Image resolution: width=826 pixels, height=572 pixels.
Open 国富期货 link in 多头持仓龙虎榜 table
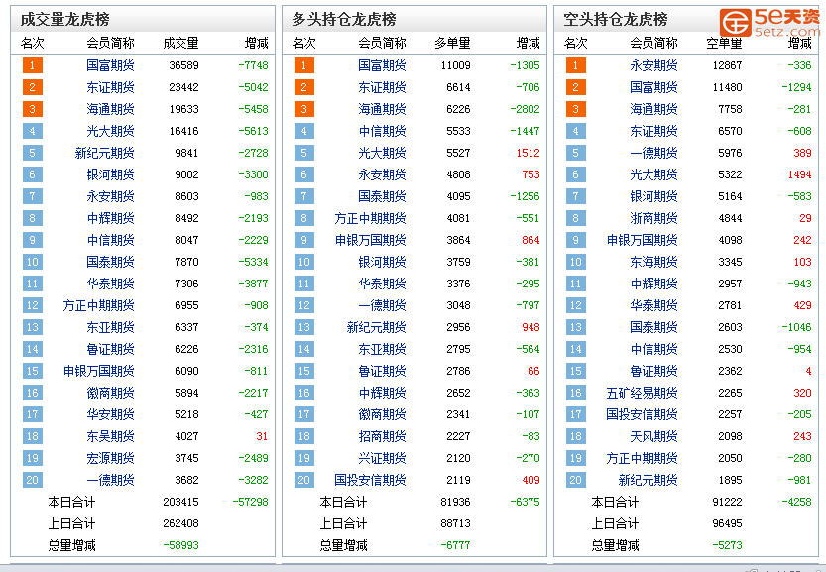tap(382, 65)
